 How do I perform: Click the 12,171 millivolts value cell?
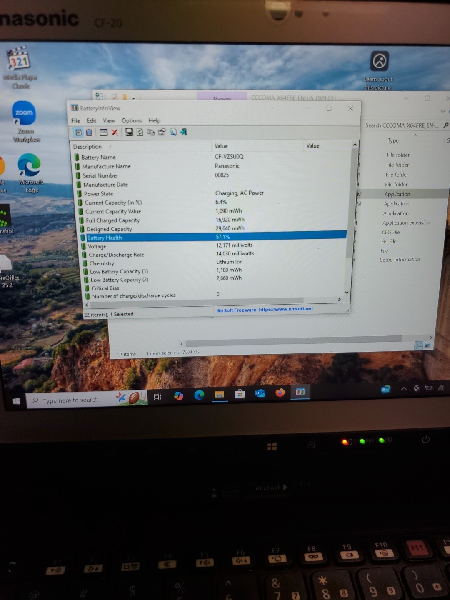(x=235, y=245)
